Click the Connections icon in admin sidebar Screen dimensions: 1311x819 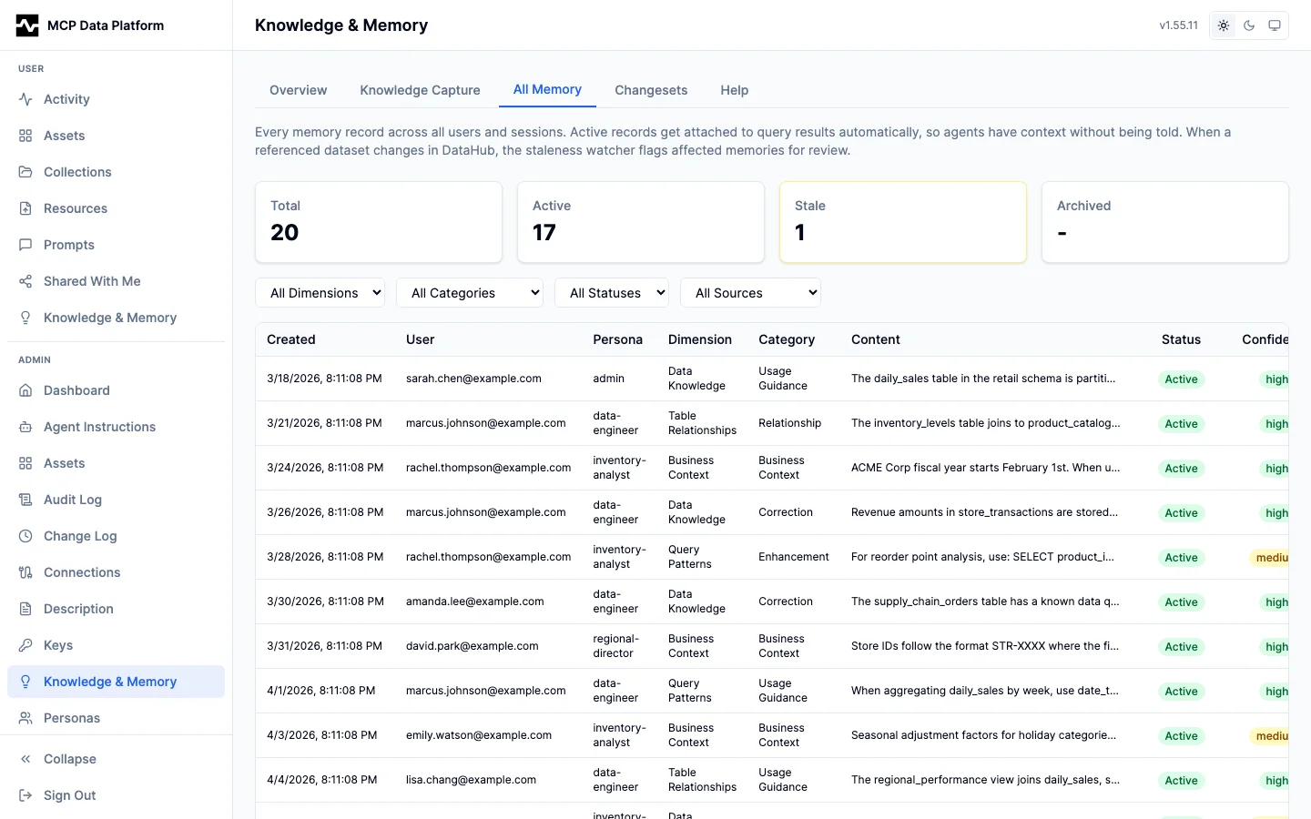tap(25, 572)
